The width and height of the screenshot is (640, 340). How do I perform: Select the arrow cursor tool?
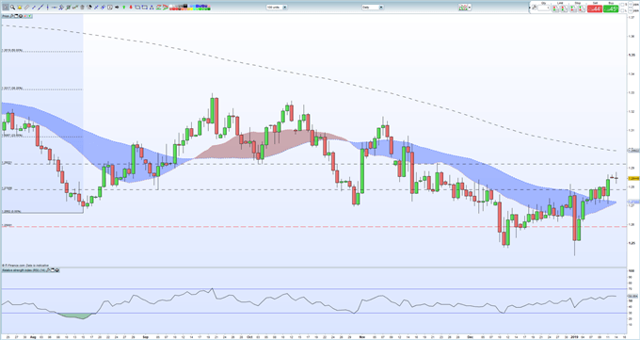coord(6,7)
